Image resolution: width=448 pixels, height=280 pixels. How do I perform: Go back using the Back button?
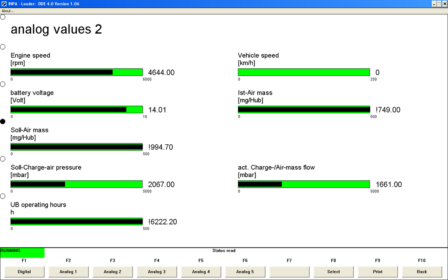click(x=422, y=272)
